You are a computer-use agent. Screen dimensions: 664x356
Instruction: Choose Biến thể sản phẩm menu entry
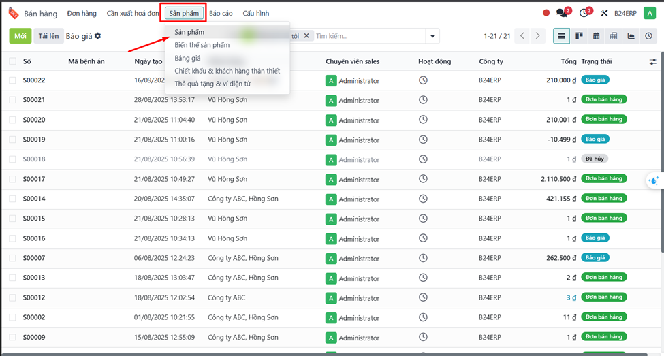202,45
